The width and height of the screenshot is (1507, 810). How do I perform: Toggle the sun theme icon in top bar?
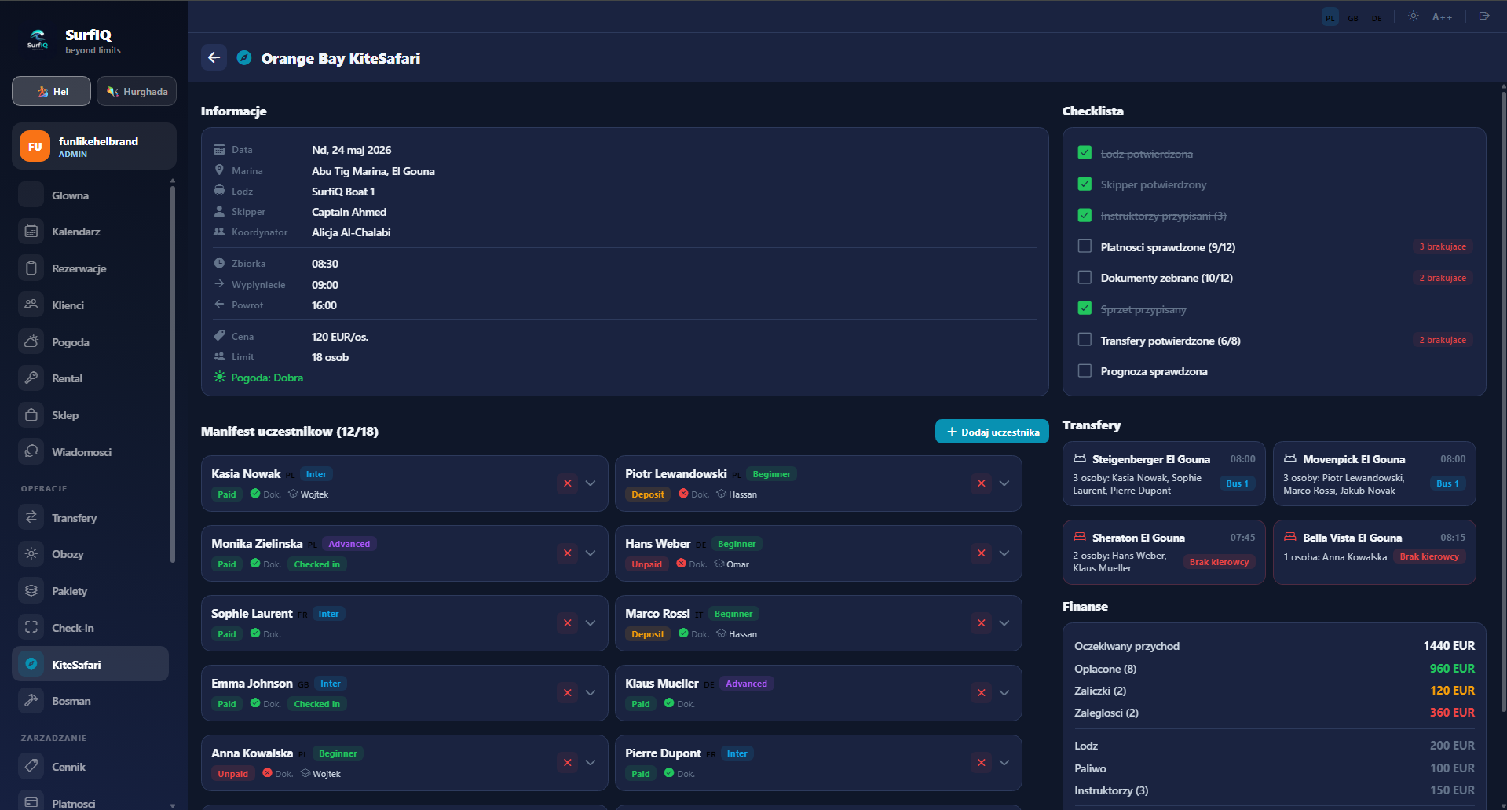(1413, 16)
